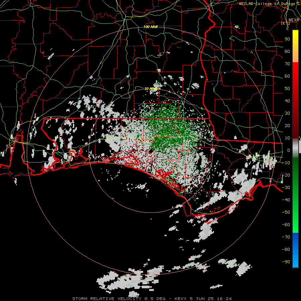Click the "70" value on the velocity scale
This screenshot has height=301, width=301.
click(x=287, y=64)
